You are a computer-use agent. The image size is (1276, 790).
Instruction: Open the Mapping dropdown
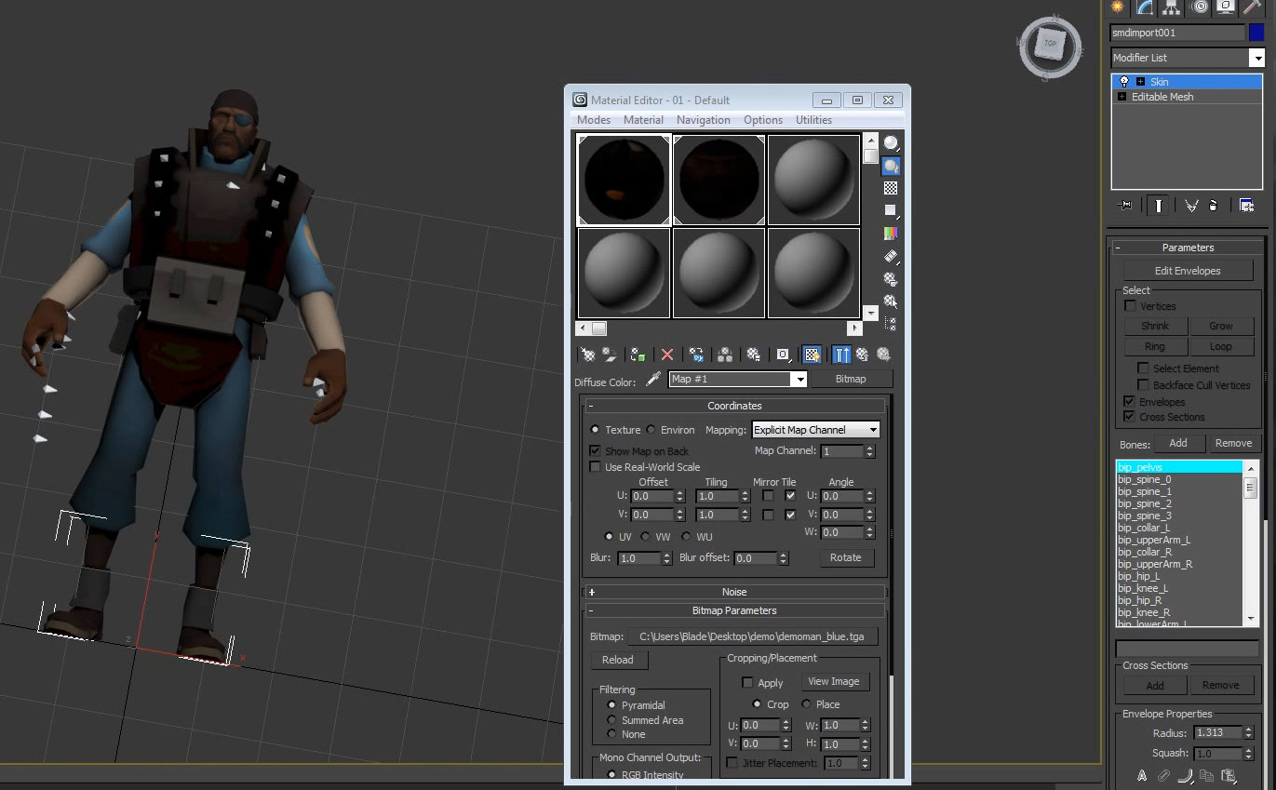point(815,430)
